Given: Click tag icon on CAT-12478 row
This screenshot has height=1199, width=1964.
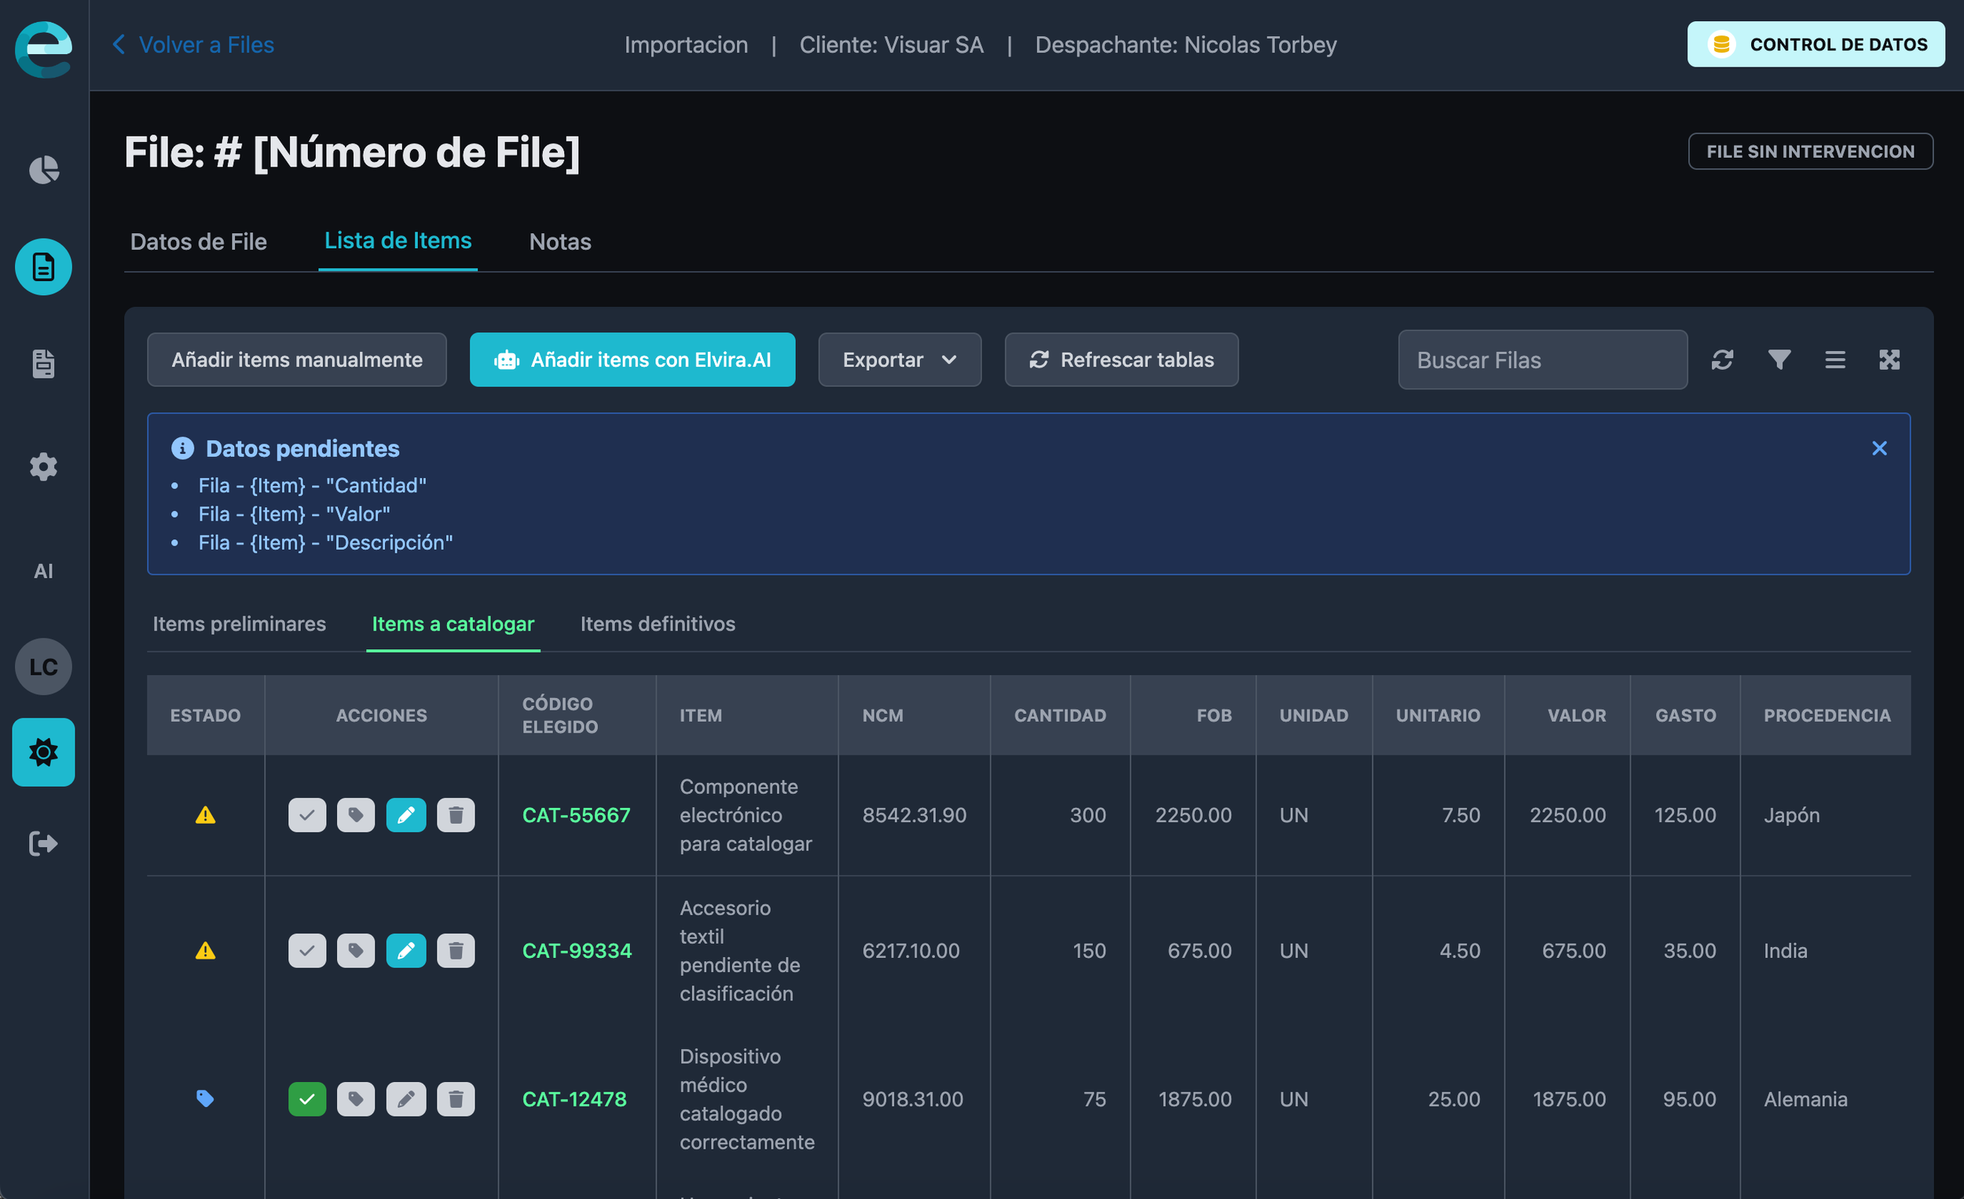Looking at the screenshot, I should coord(356,1098).
